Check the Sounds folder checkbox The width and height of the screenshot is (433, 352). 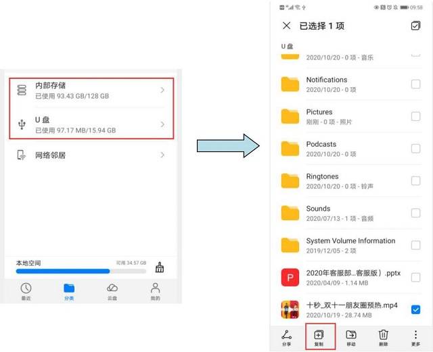click(x=415, y=213)
